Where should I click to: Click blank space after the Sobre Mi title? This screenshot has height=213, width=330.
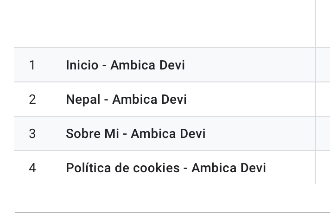(x=260, y=133)
